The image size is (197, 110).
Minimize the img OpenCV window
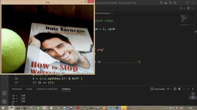click(82, 2)
